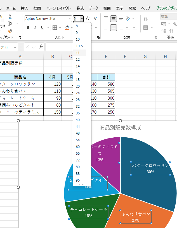Open the ホーム ribbon tab

coord(11,8)
